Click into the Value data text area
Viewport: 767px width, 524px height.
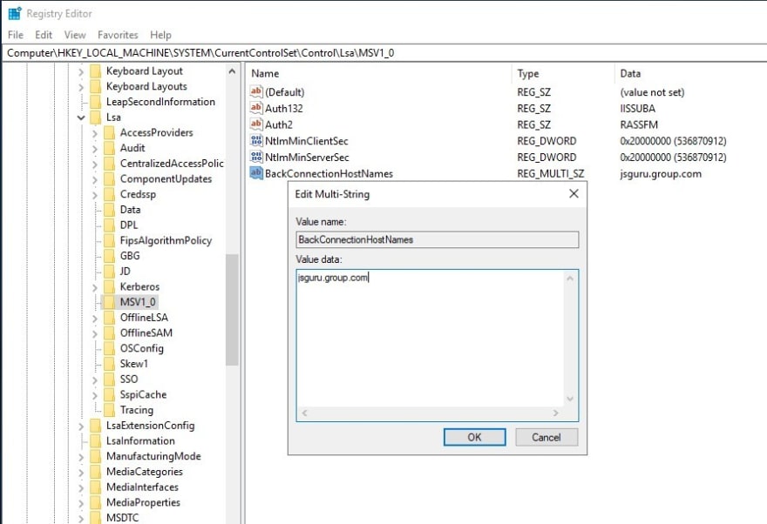(431, 339)
